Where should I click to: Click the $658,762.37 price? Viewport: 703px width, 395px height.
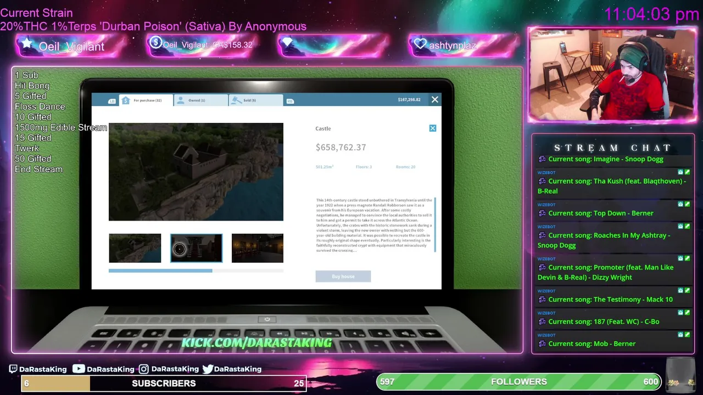[x=341, y=148]
